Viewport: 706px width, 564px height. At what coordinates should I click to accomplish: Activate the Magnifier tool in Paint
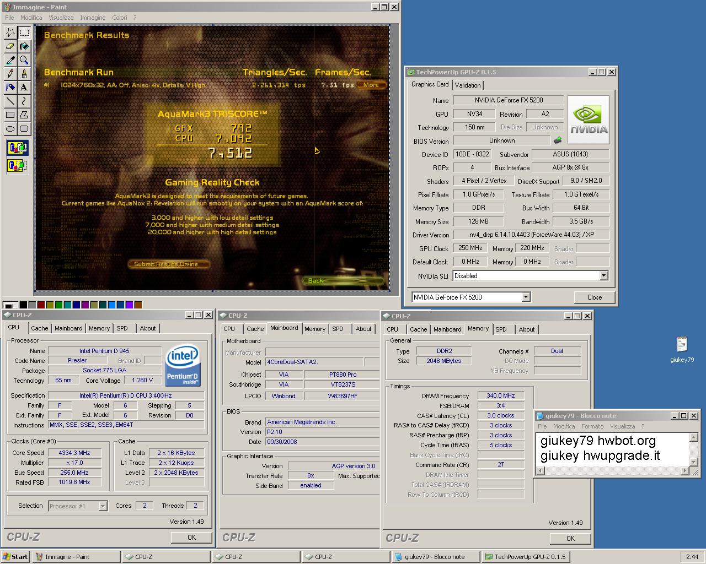(x=24, y=60)
